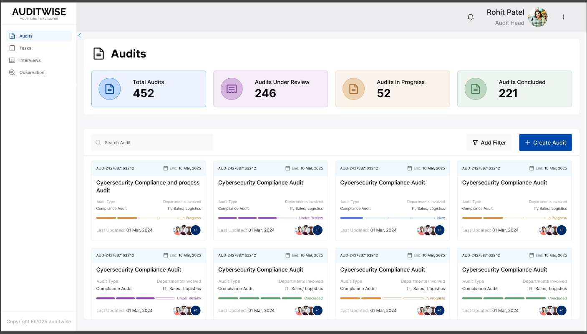The width and height of the screenshot is (587, 334).
Task: Collapse the sidebar using chevron arrow
Action: 80,35
